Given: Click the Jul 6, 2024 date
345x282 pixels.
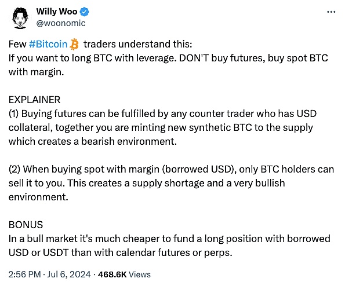Looking at the screenshot, I should [69, 274].
